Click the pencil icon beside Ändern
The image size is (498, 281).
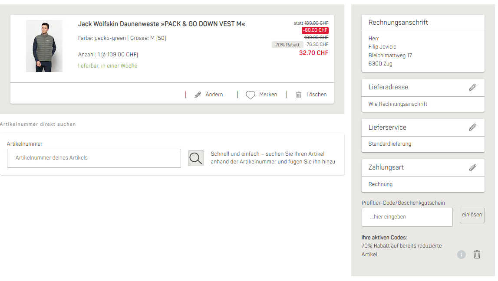coord(198,95)
